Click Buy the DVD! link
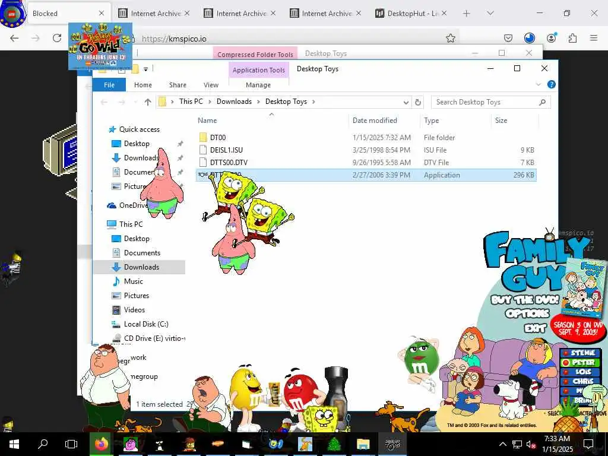 525,299
